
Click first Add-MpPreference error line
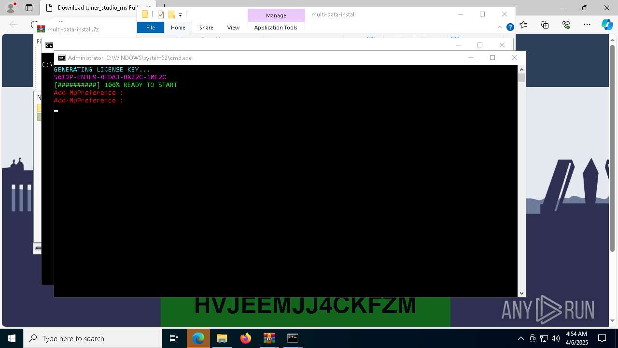click(88, 93)
